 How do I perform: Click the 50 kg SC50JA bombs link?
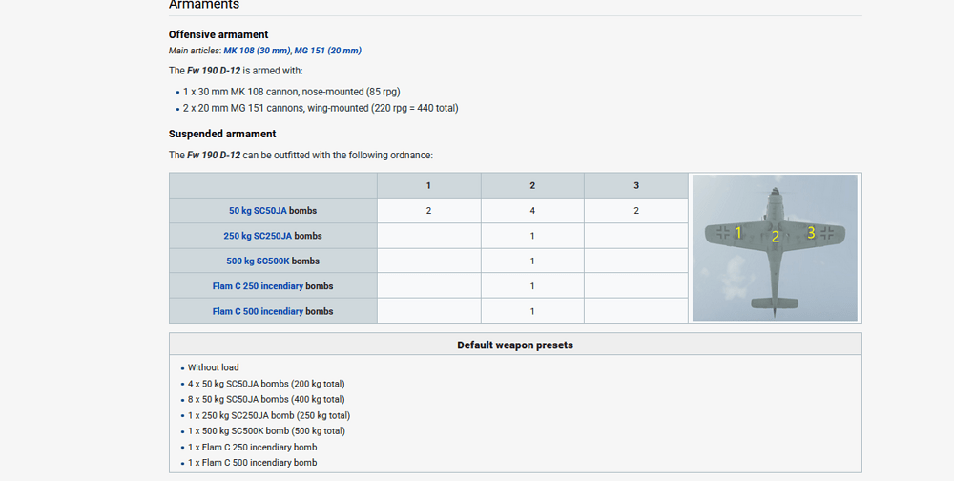[x=258, y=211]
